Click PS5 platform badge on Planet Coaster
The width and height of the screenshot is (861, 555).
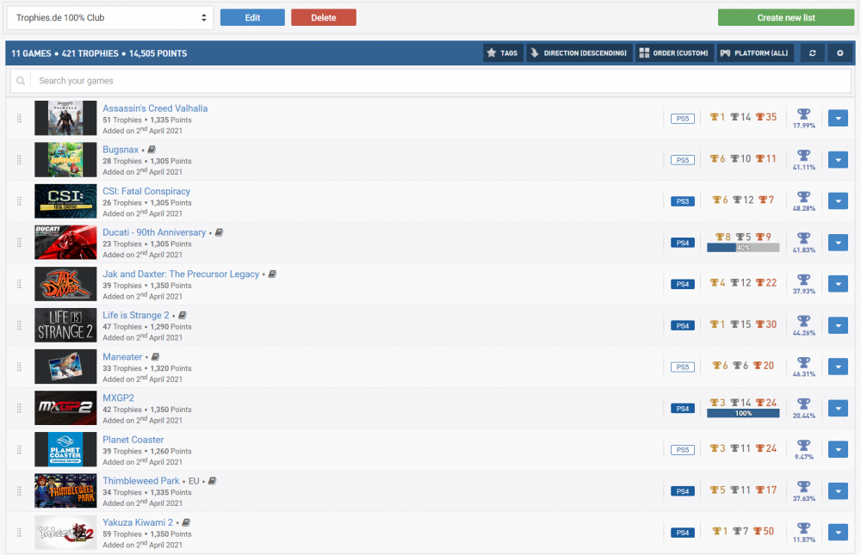682,450
